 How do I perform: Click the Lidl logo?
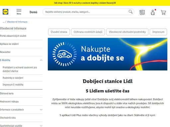pos(5,12)
